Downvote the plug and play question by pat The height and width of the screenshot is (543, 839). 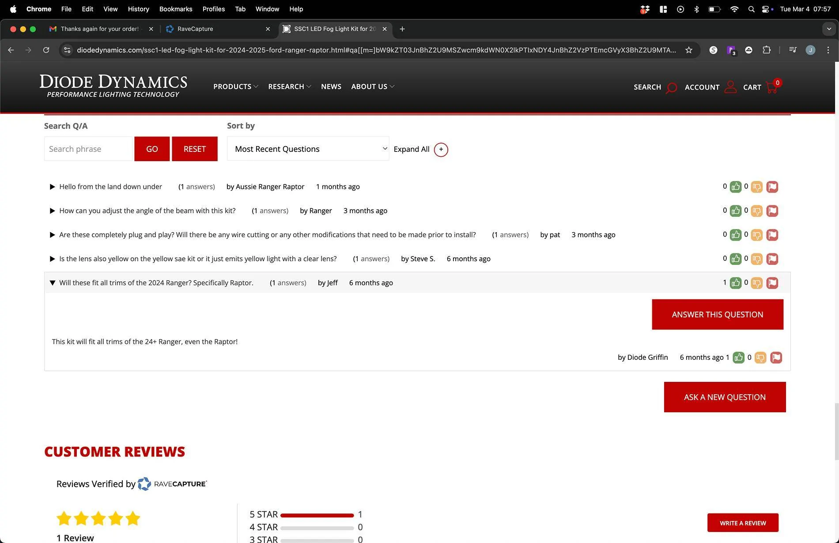tap(756, 235)
